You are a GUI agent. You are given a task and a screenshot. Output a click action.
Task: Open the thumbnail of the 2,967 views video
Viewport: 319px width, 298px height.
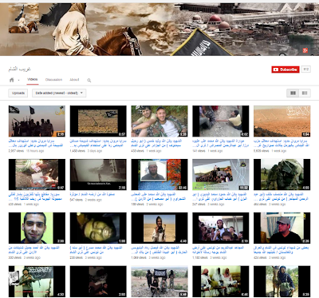(x=37, y=121)
